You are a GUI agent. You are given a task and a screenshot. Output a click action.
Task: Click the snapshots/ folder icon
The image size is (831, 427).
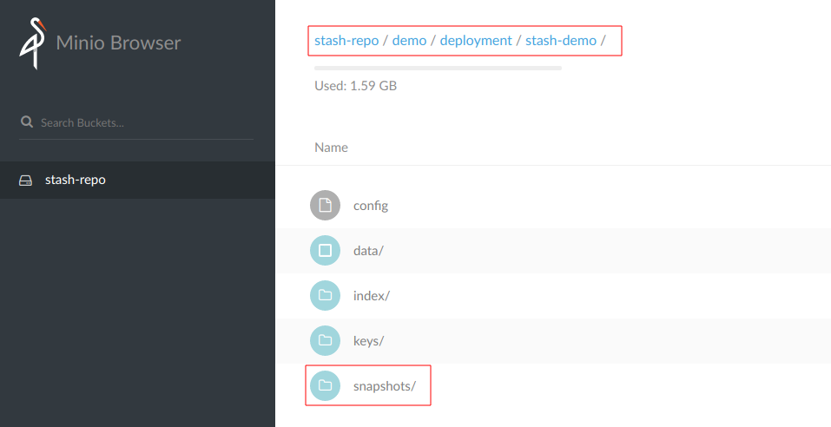(325, 385)
